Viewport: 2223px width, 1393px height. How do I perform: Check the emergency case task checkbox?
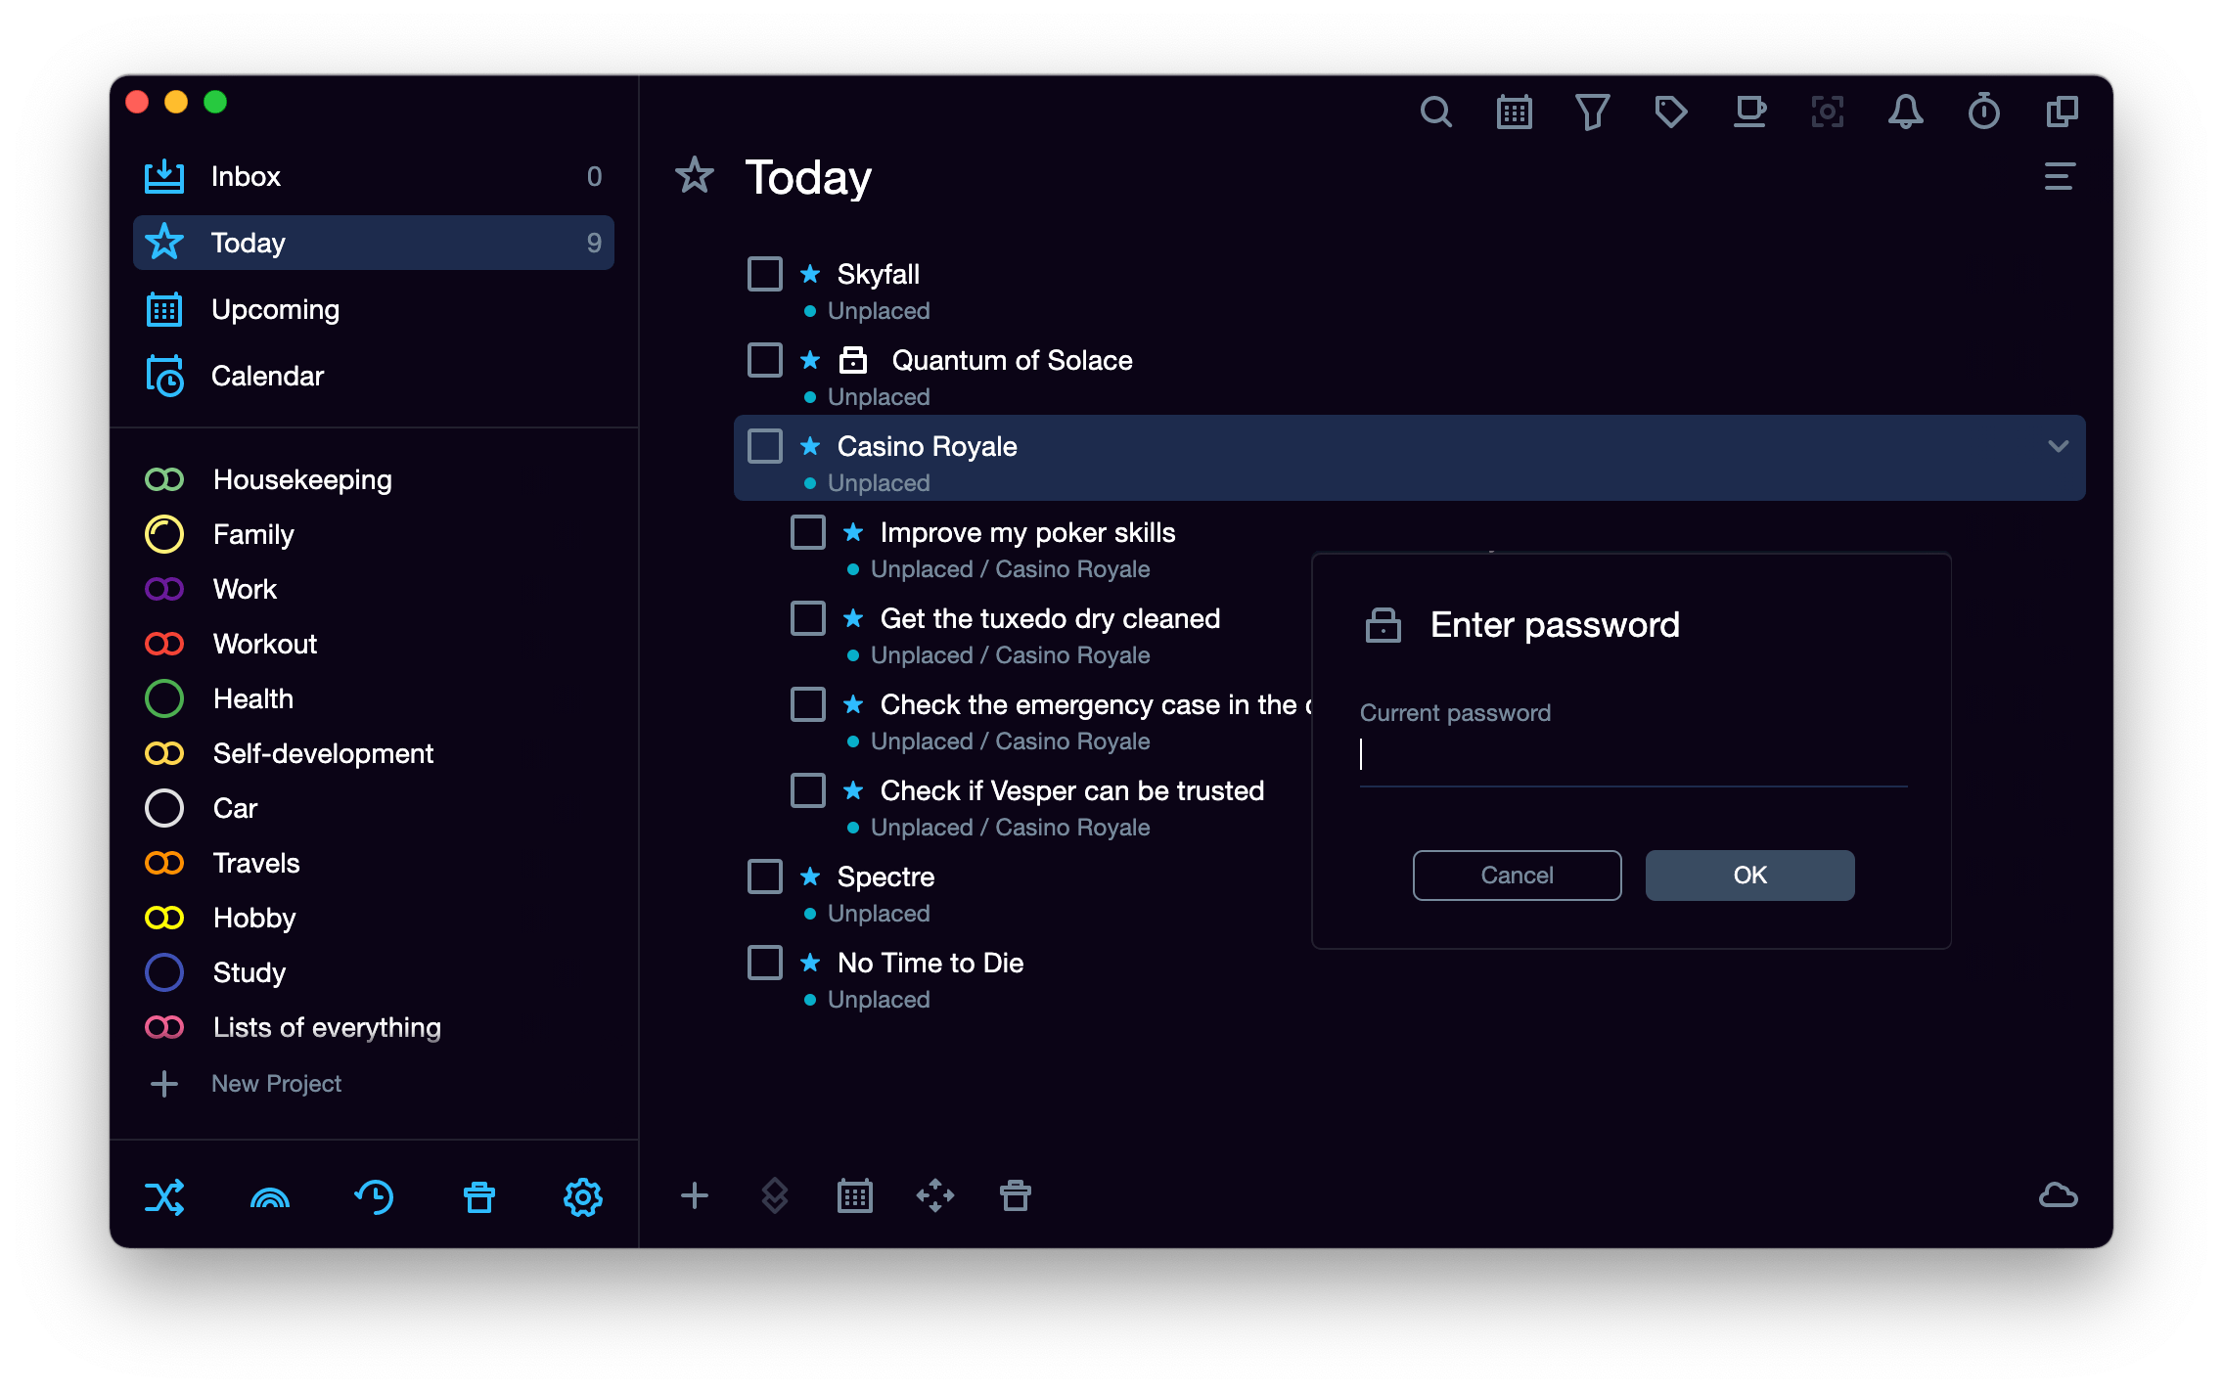pos(808,704)
